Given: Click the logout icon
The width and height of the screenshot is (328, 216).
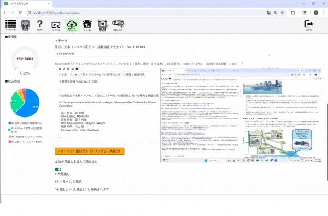Looking at the screenshot, I should (309, 25).
